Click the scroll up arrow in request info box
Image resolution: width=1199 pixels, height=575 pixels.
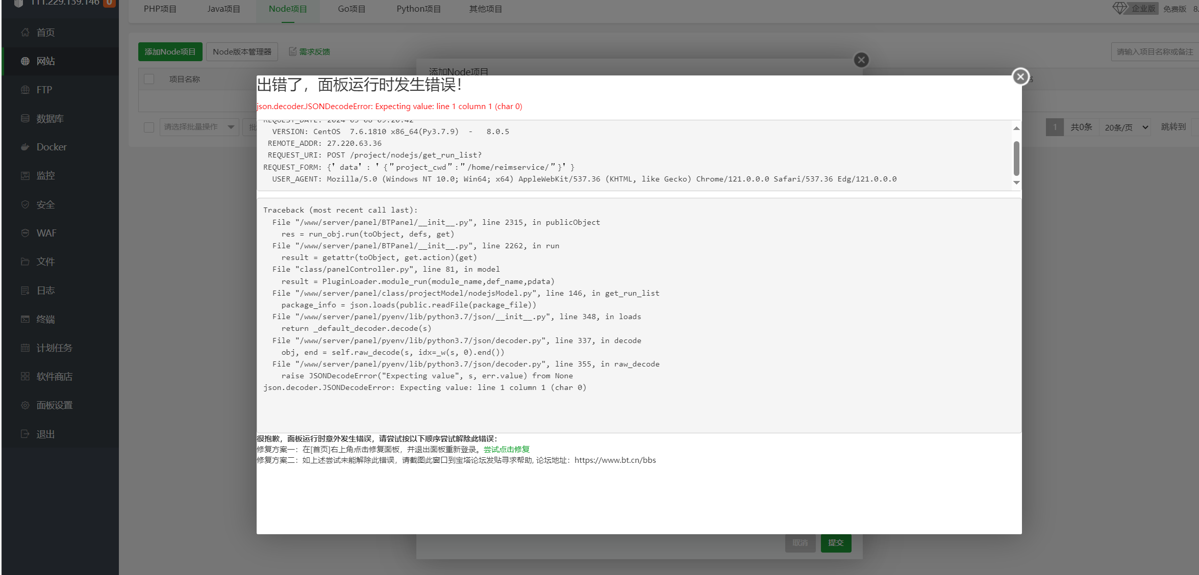[x=1016, y=128]
